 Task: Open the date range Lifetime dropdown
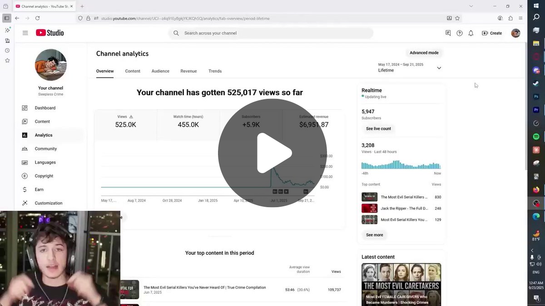pyautogui.click(x=410, y=68)
